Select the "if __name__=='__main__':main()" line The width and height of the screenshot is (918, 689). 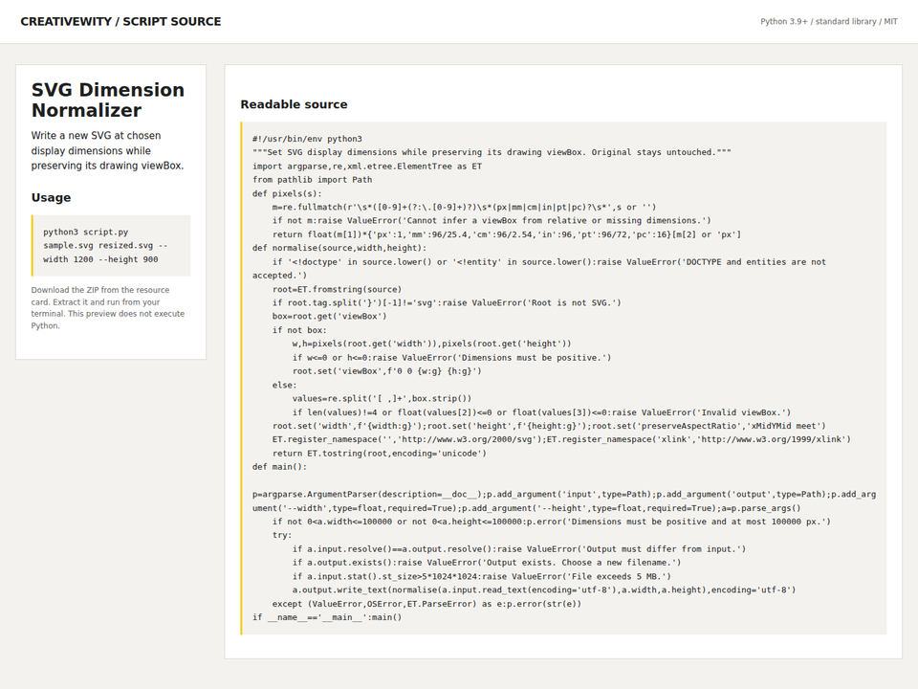(327, 617)
